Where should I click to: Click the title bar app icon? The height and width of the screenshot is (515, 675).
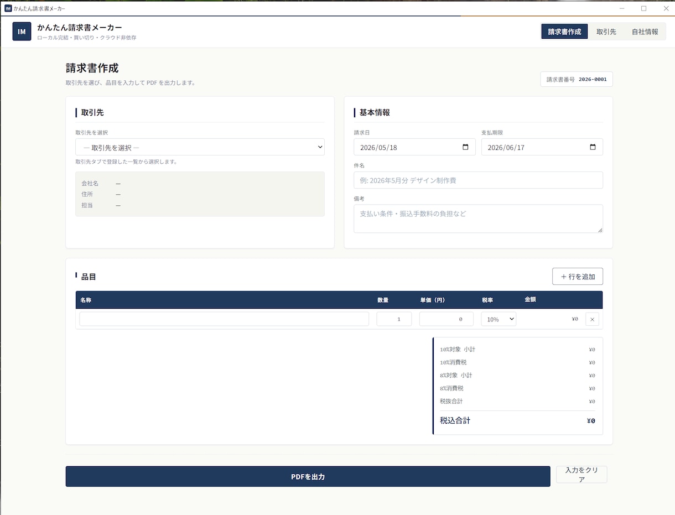(8, 8)
